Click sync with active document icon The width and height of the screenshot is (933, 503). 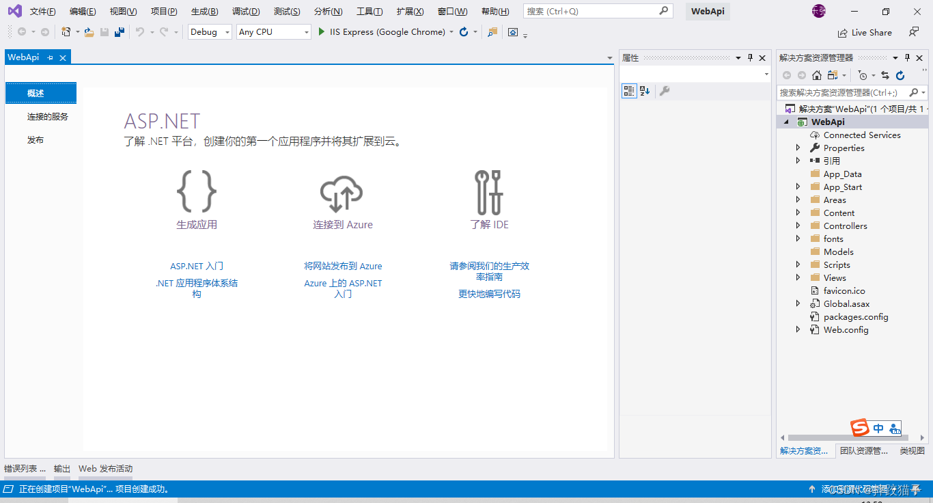pyautogui.click(x=885, y=75)
